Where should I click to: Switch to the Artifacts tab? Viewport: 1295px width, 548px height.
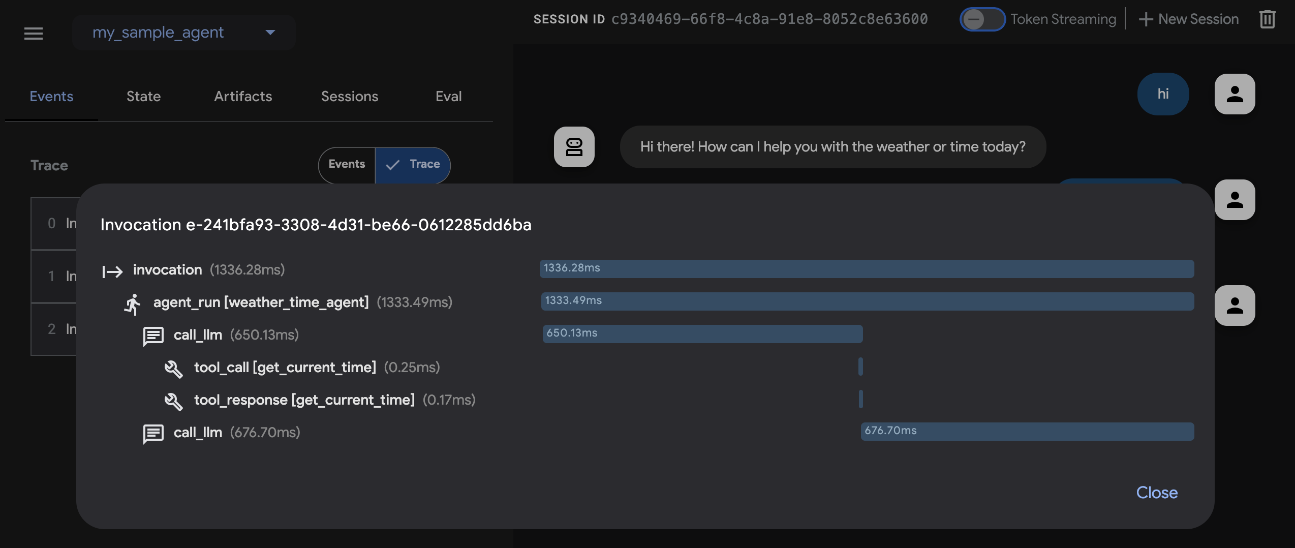click(242, 96)
